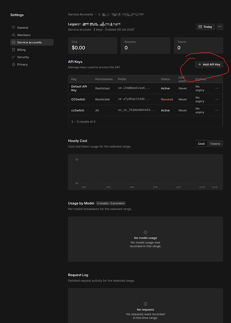Open the Today date range selector
231x323 pixels.
coord(205,27)
